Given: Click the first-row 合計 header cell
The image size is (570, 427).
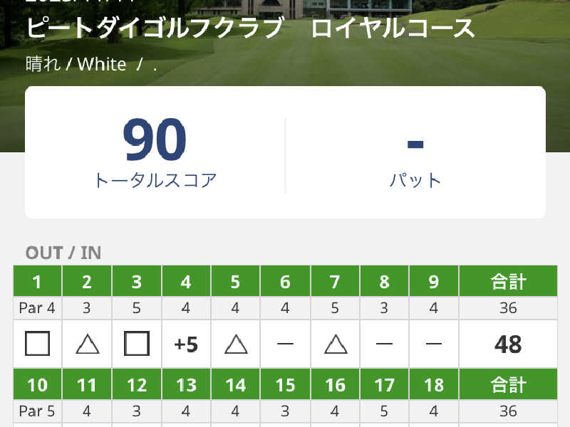Looking at the screenshot, I should [x=508, y=282].
